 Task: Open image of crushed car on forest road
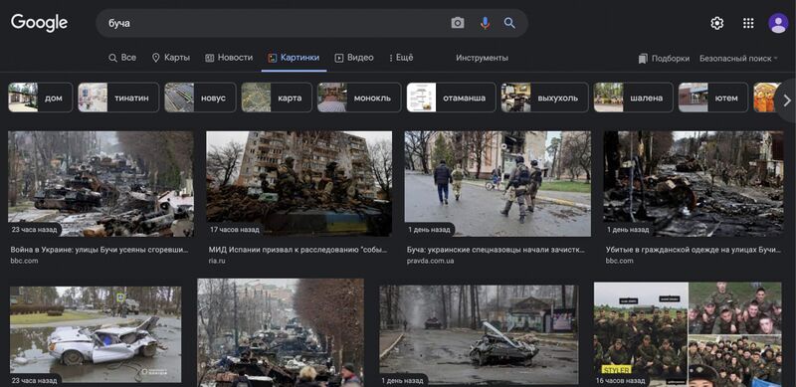[x=479, y=334]
